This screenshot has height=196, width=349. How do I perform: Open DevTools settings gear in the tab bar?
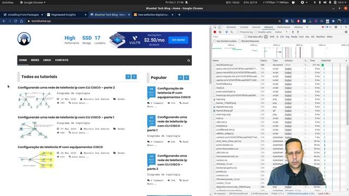click(x=336, y=27)
